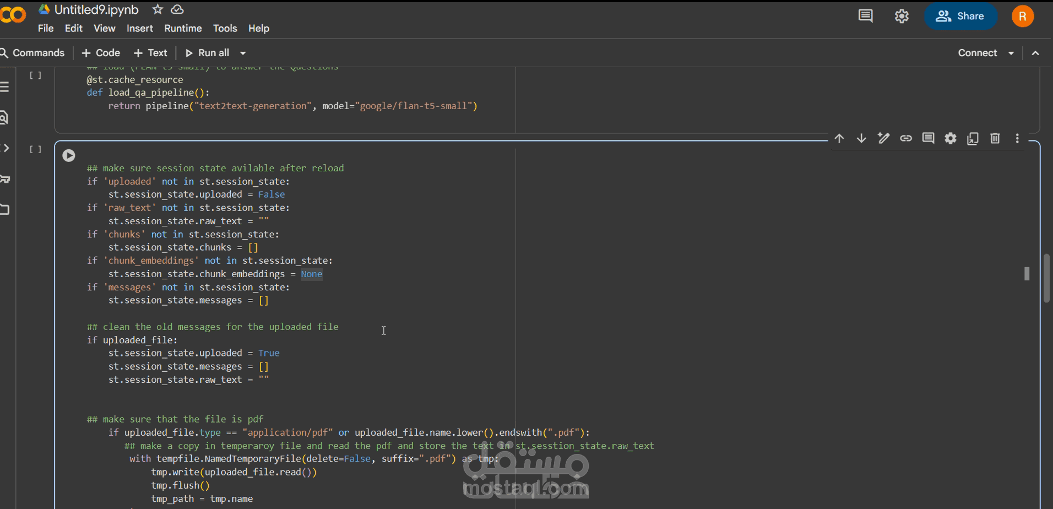Open the account avatar R
This screenshot has width=1053, height=509.
pyautogui.click(x=1023, y=16)
